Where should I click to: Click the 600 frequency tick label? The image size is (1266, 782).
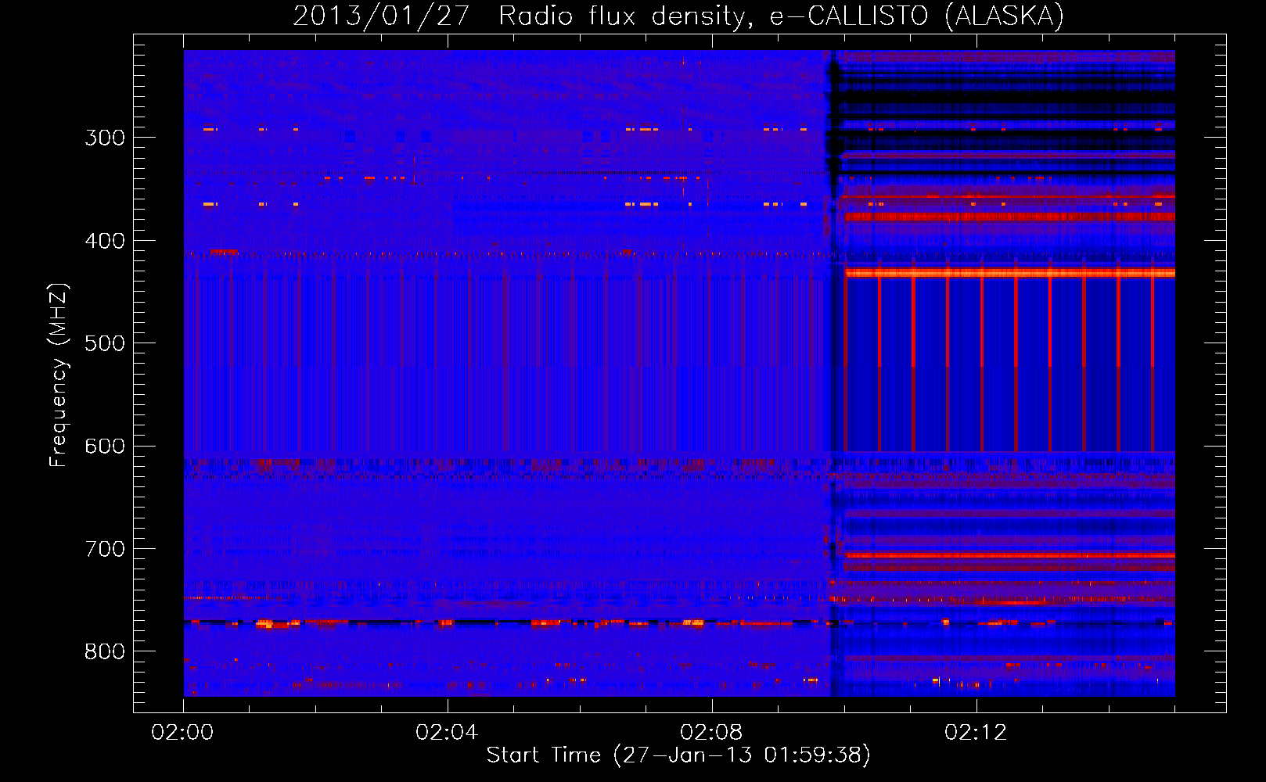pyautogui.click(x=105, y=446)
